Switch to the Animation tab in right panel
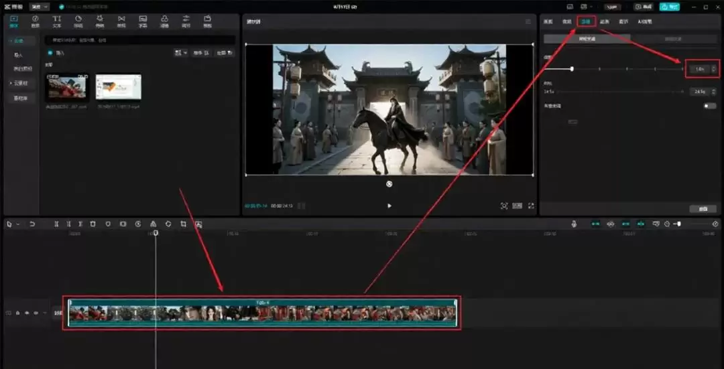 605,21
